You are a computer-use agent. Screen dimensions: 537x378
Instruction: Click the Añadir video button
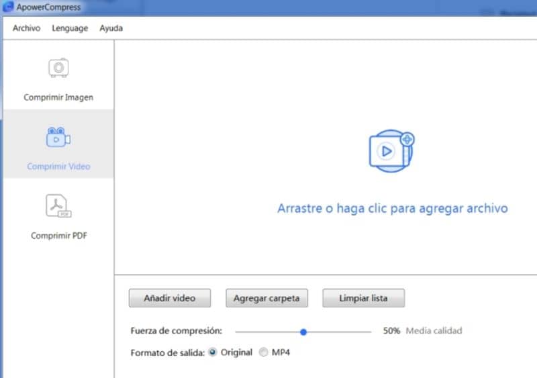[170, 298]
